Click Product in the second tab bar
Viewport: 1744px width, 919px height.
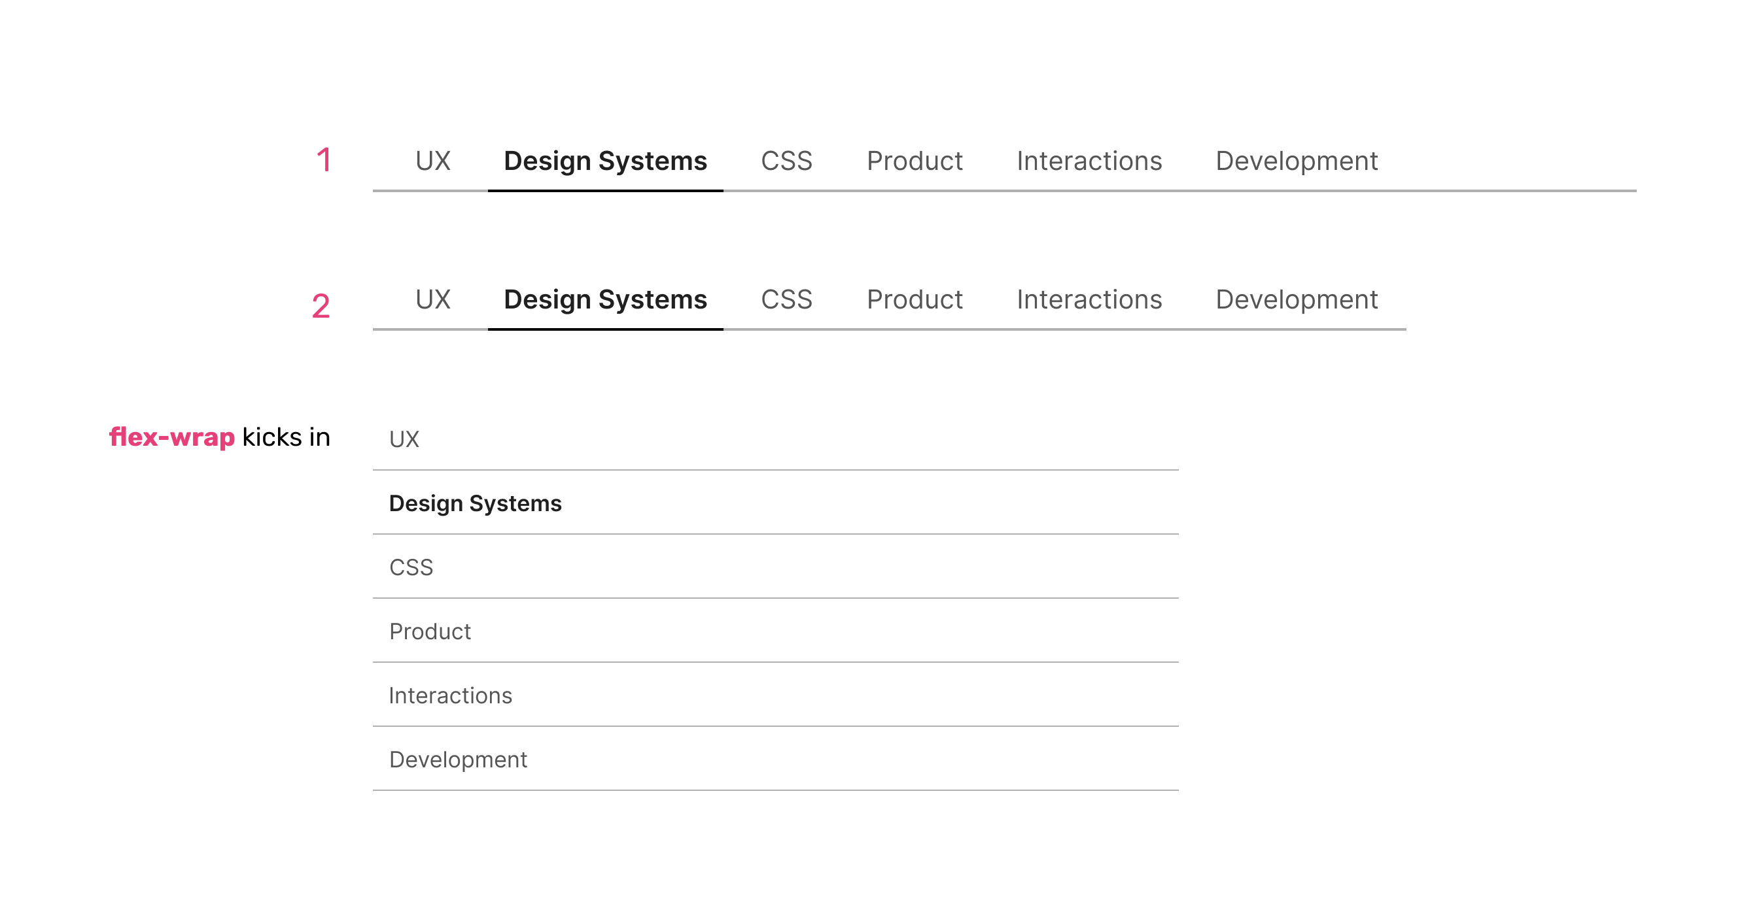(x=914, y=299)
